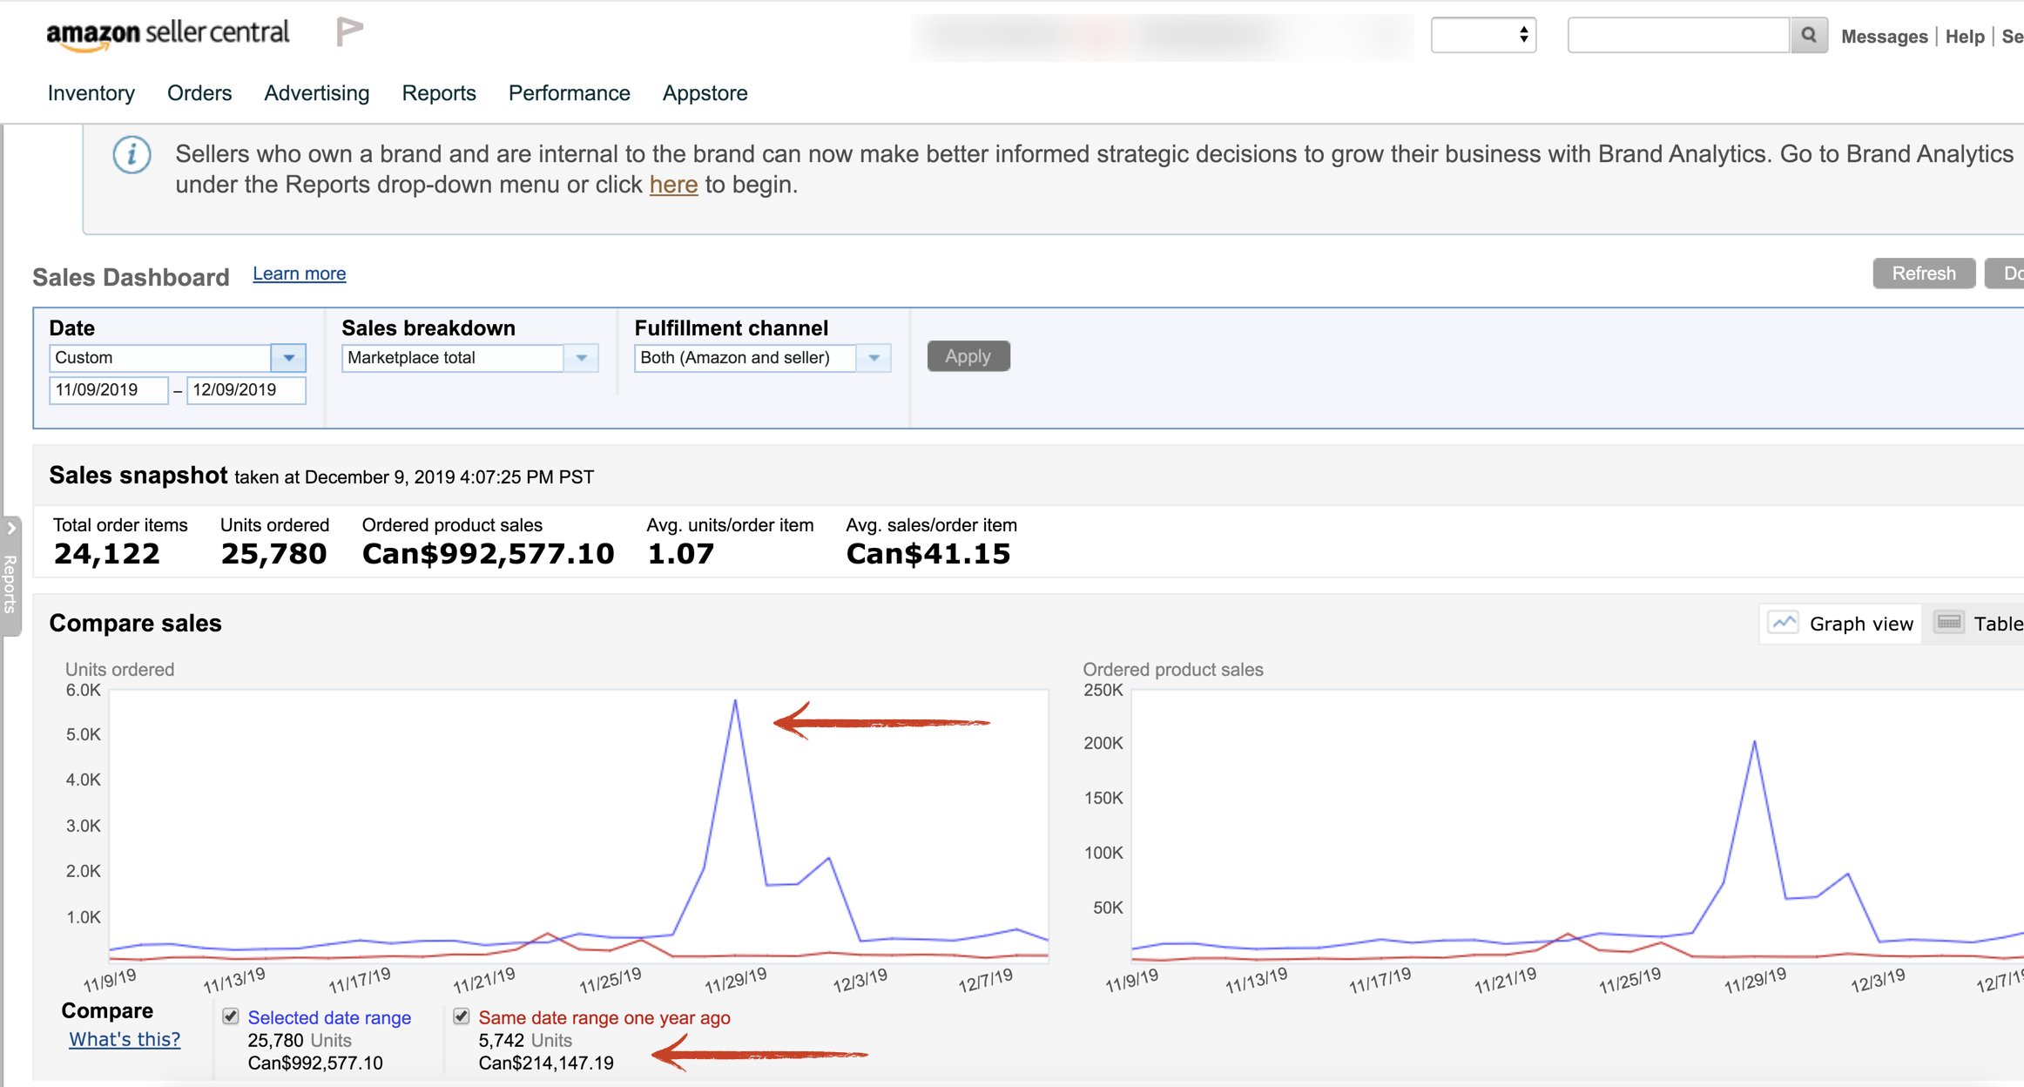Click the Apply button
Screen dimensions: 2024x1087
(968, 356)
